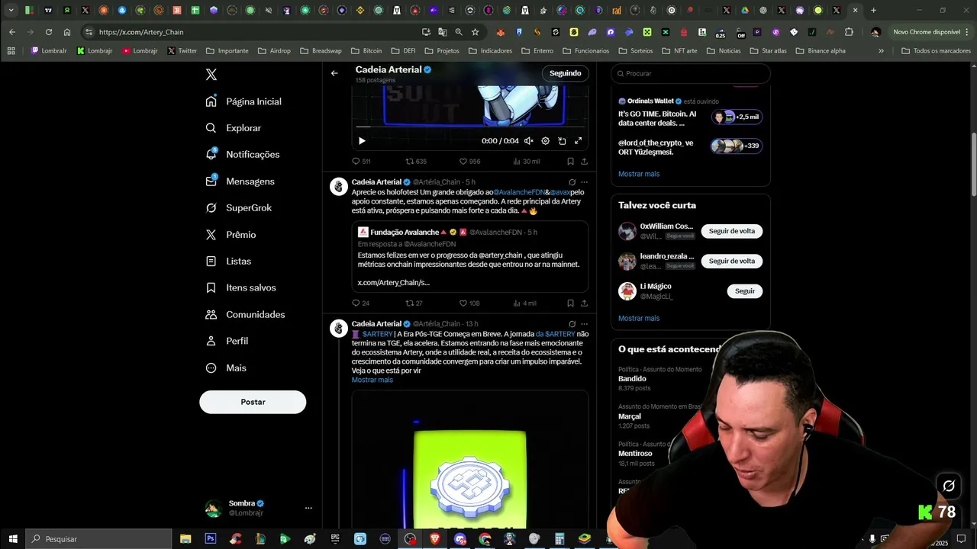
Task: Open the Airdrop bookmarks folder
Action: tap(273, 51)
